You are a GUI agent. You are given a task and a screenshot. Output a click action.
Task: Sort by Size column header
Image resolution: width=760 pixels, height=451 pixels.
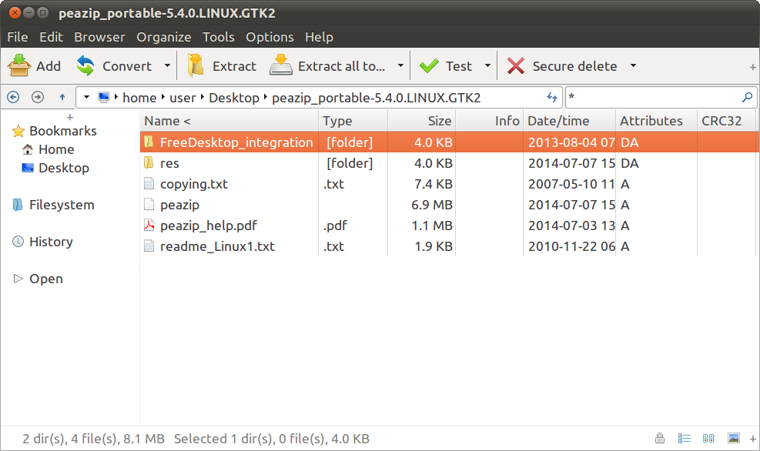point(422,121)
